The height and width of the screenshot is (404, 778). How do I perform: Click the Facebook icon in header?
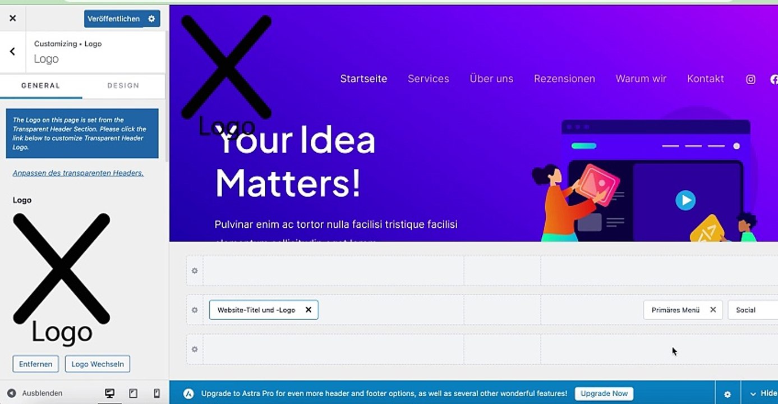[x=774, y=80]
